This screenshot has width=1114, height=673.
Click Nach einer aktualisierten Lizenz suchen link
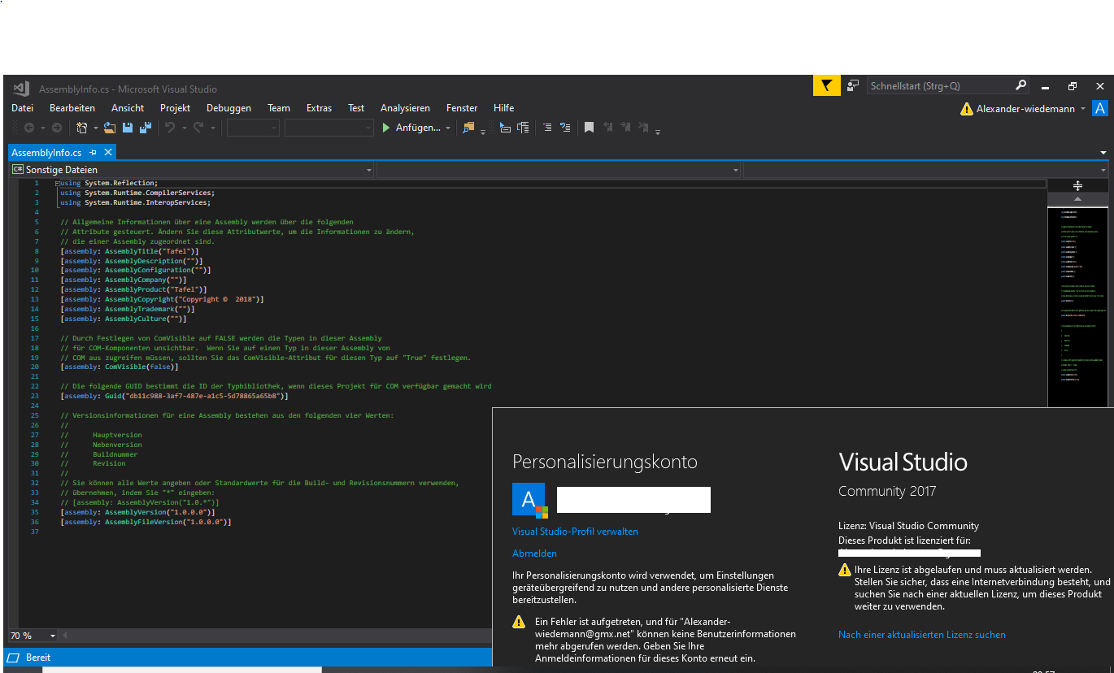tap(922, 635)
